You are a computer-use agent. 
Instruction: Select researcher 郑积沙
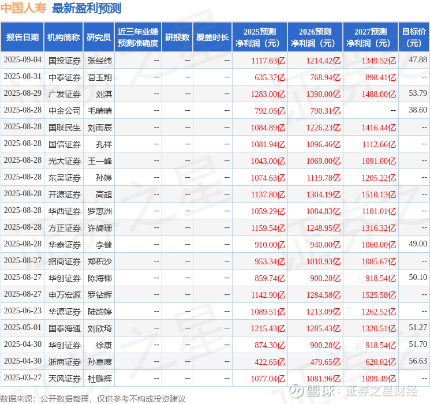99,261
